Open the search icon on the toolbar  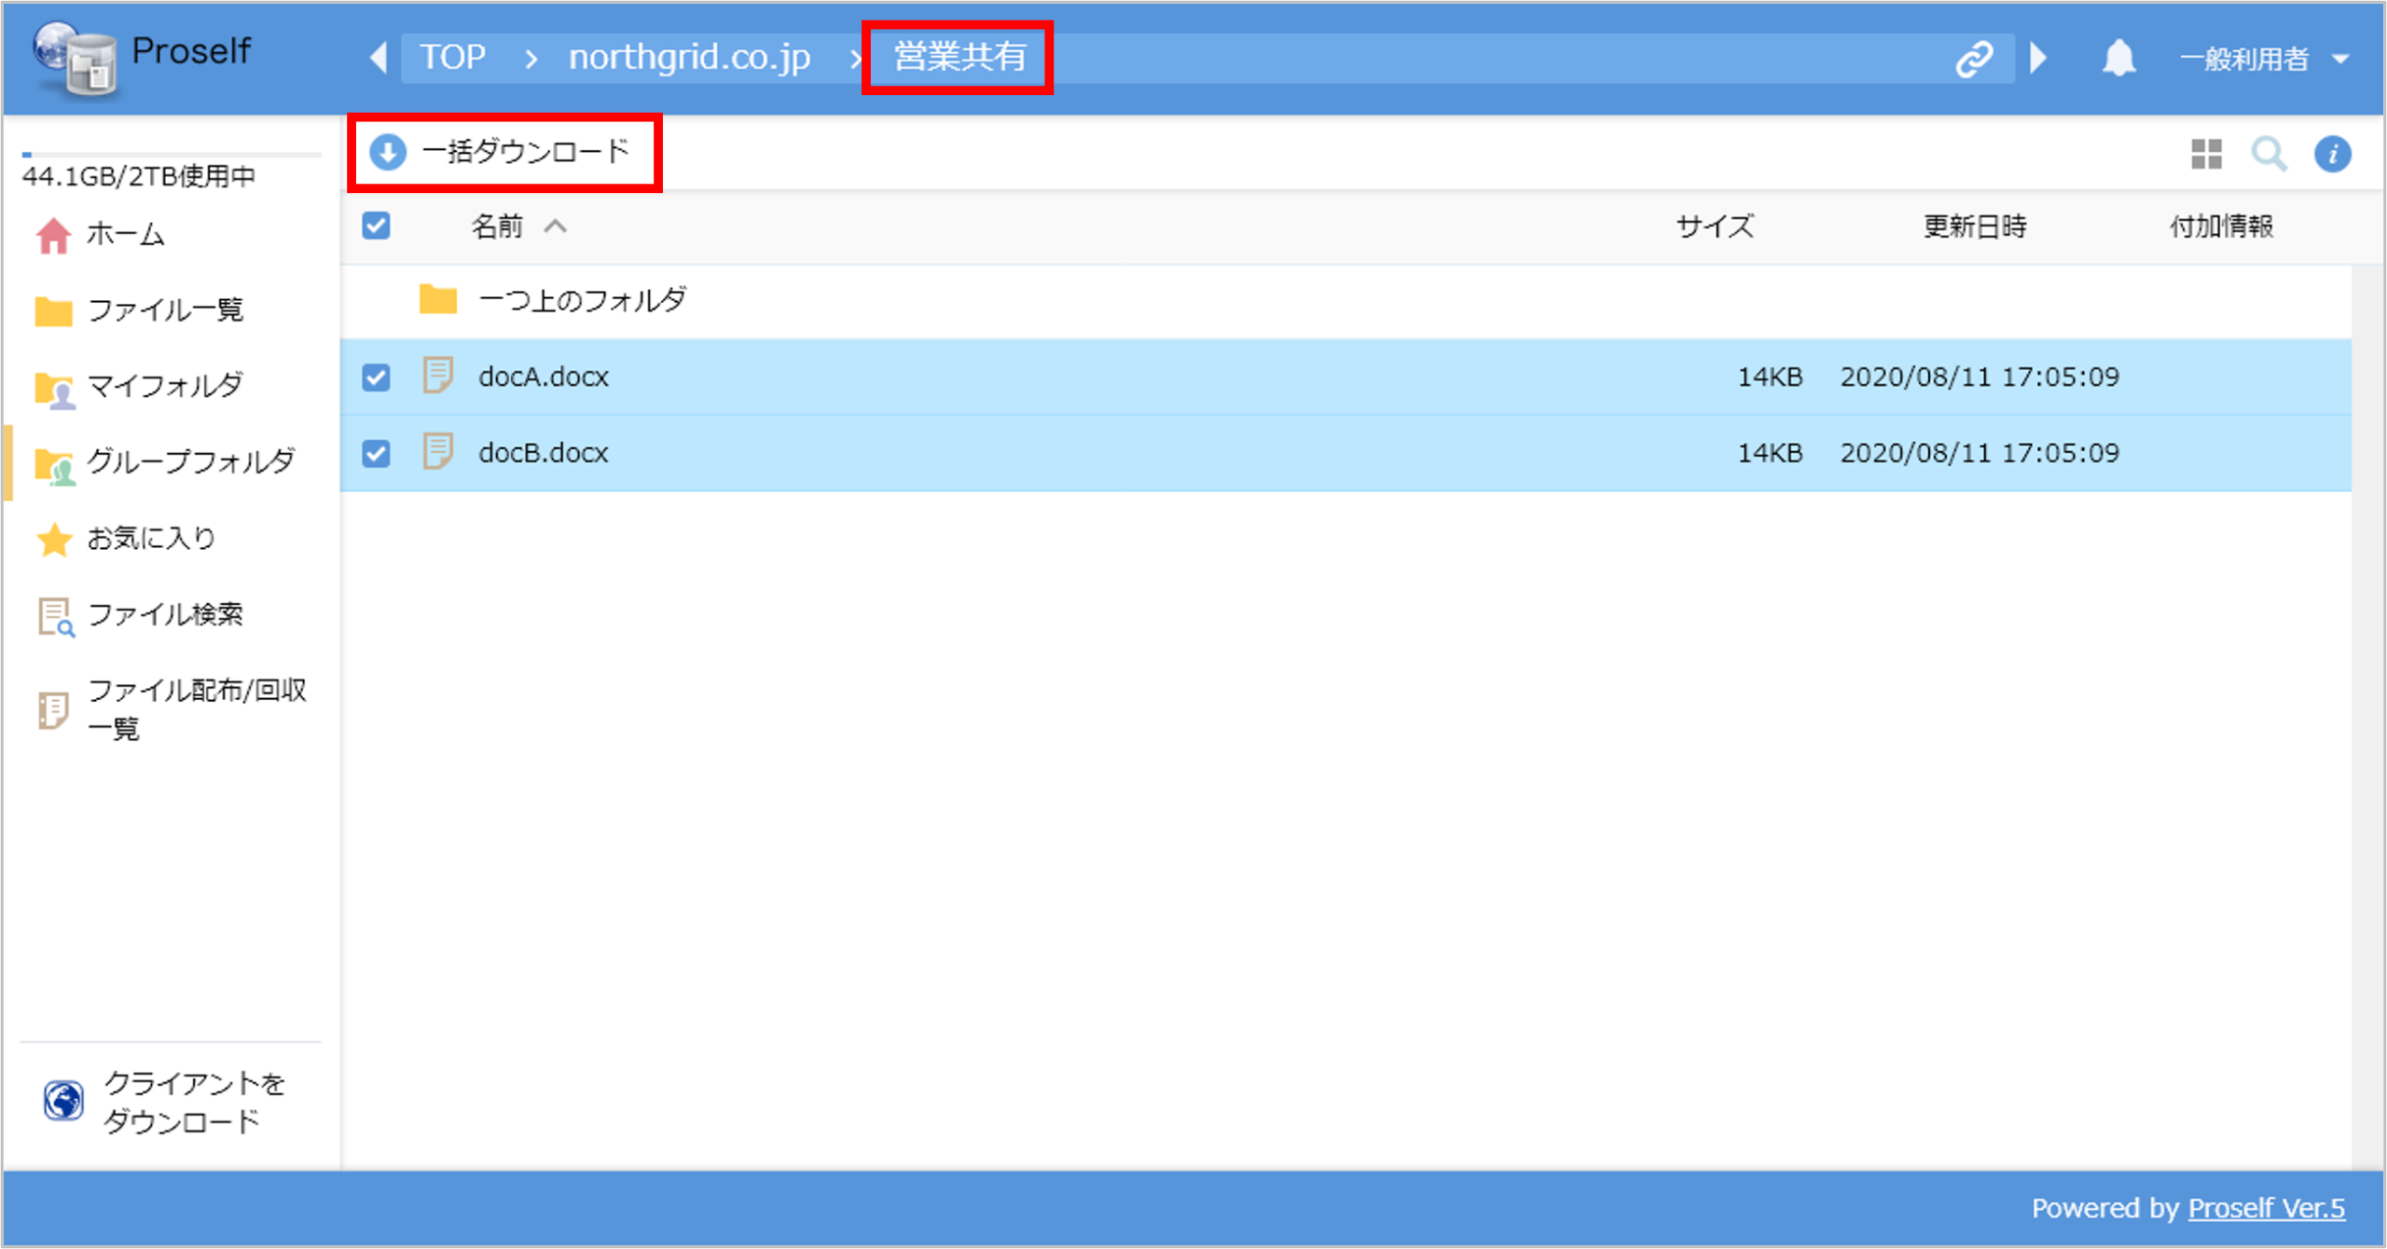pyautogui.click(x=2270, y=155)
